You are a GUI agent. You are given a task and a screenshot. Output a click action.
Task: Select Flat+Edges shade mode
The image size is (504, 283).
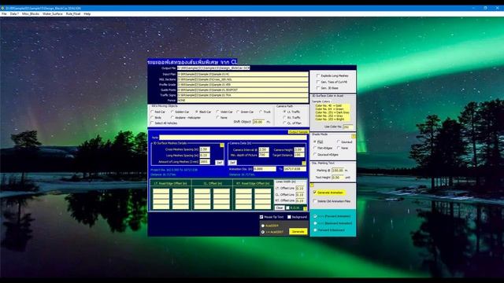click(315, 148)
